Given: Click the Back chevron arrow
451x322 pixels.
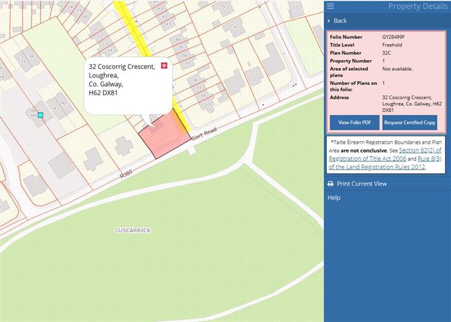Looking at the screenshot, I should pyautogui.click(x=329, y=21).
